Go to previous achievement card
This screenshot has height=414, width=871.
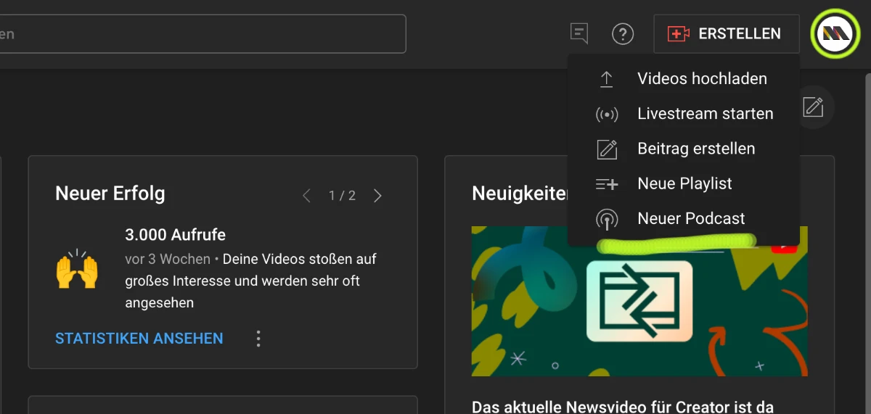[x=306, y=196]
